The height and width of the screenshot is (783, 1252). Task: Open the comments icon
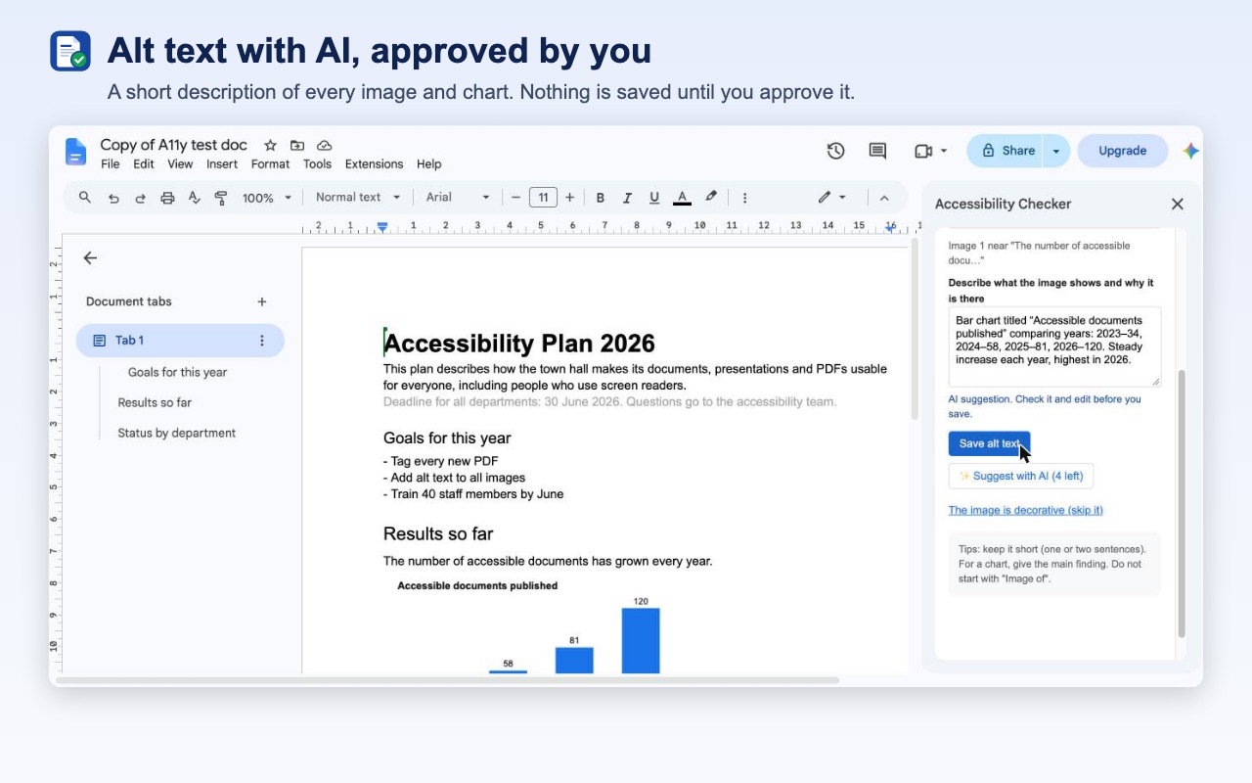tap(877, 151)
